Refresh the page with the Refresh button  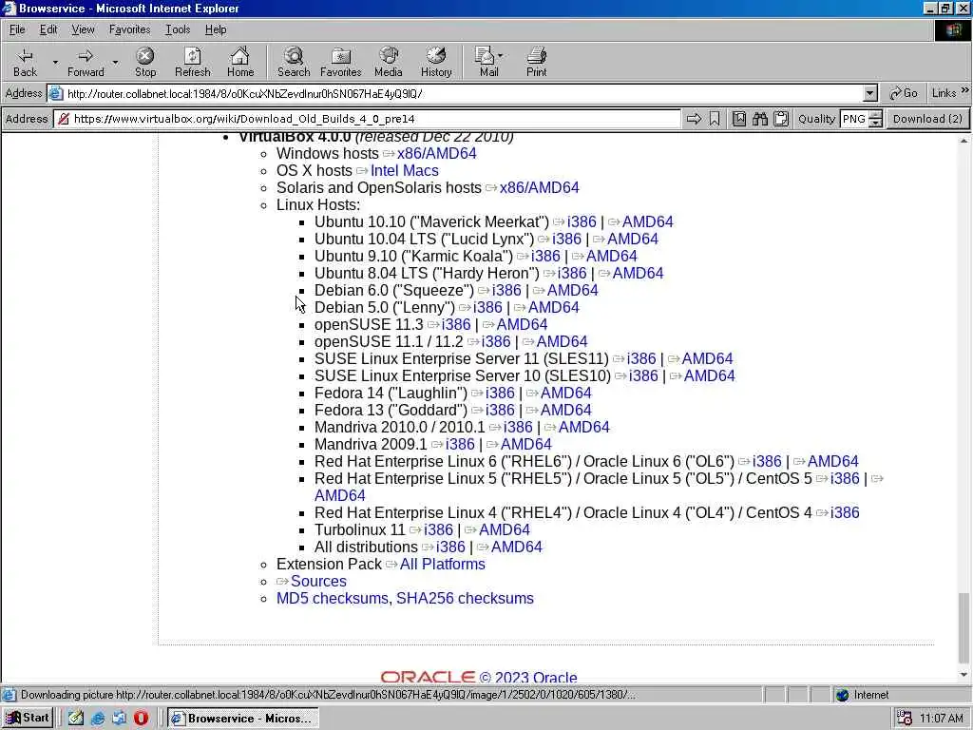(192, 62)
